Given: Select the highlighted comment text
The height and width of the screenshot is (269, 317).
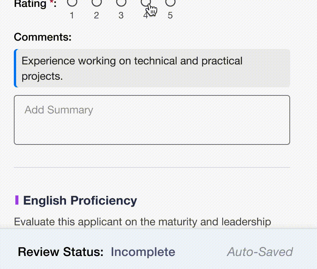Looking at the screenshot, I should click(x=132, y=68).
